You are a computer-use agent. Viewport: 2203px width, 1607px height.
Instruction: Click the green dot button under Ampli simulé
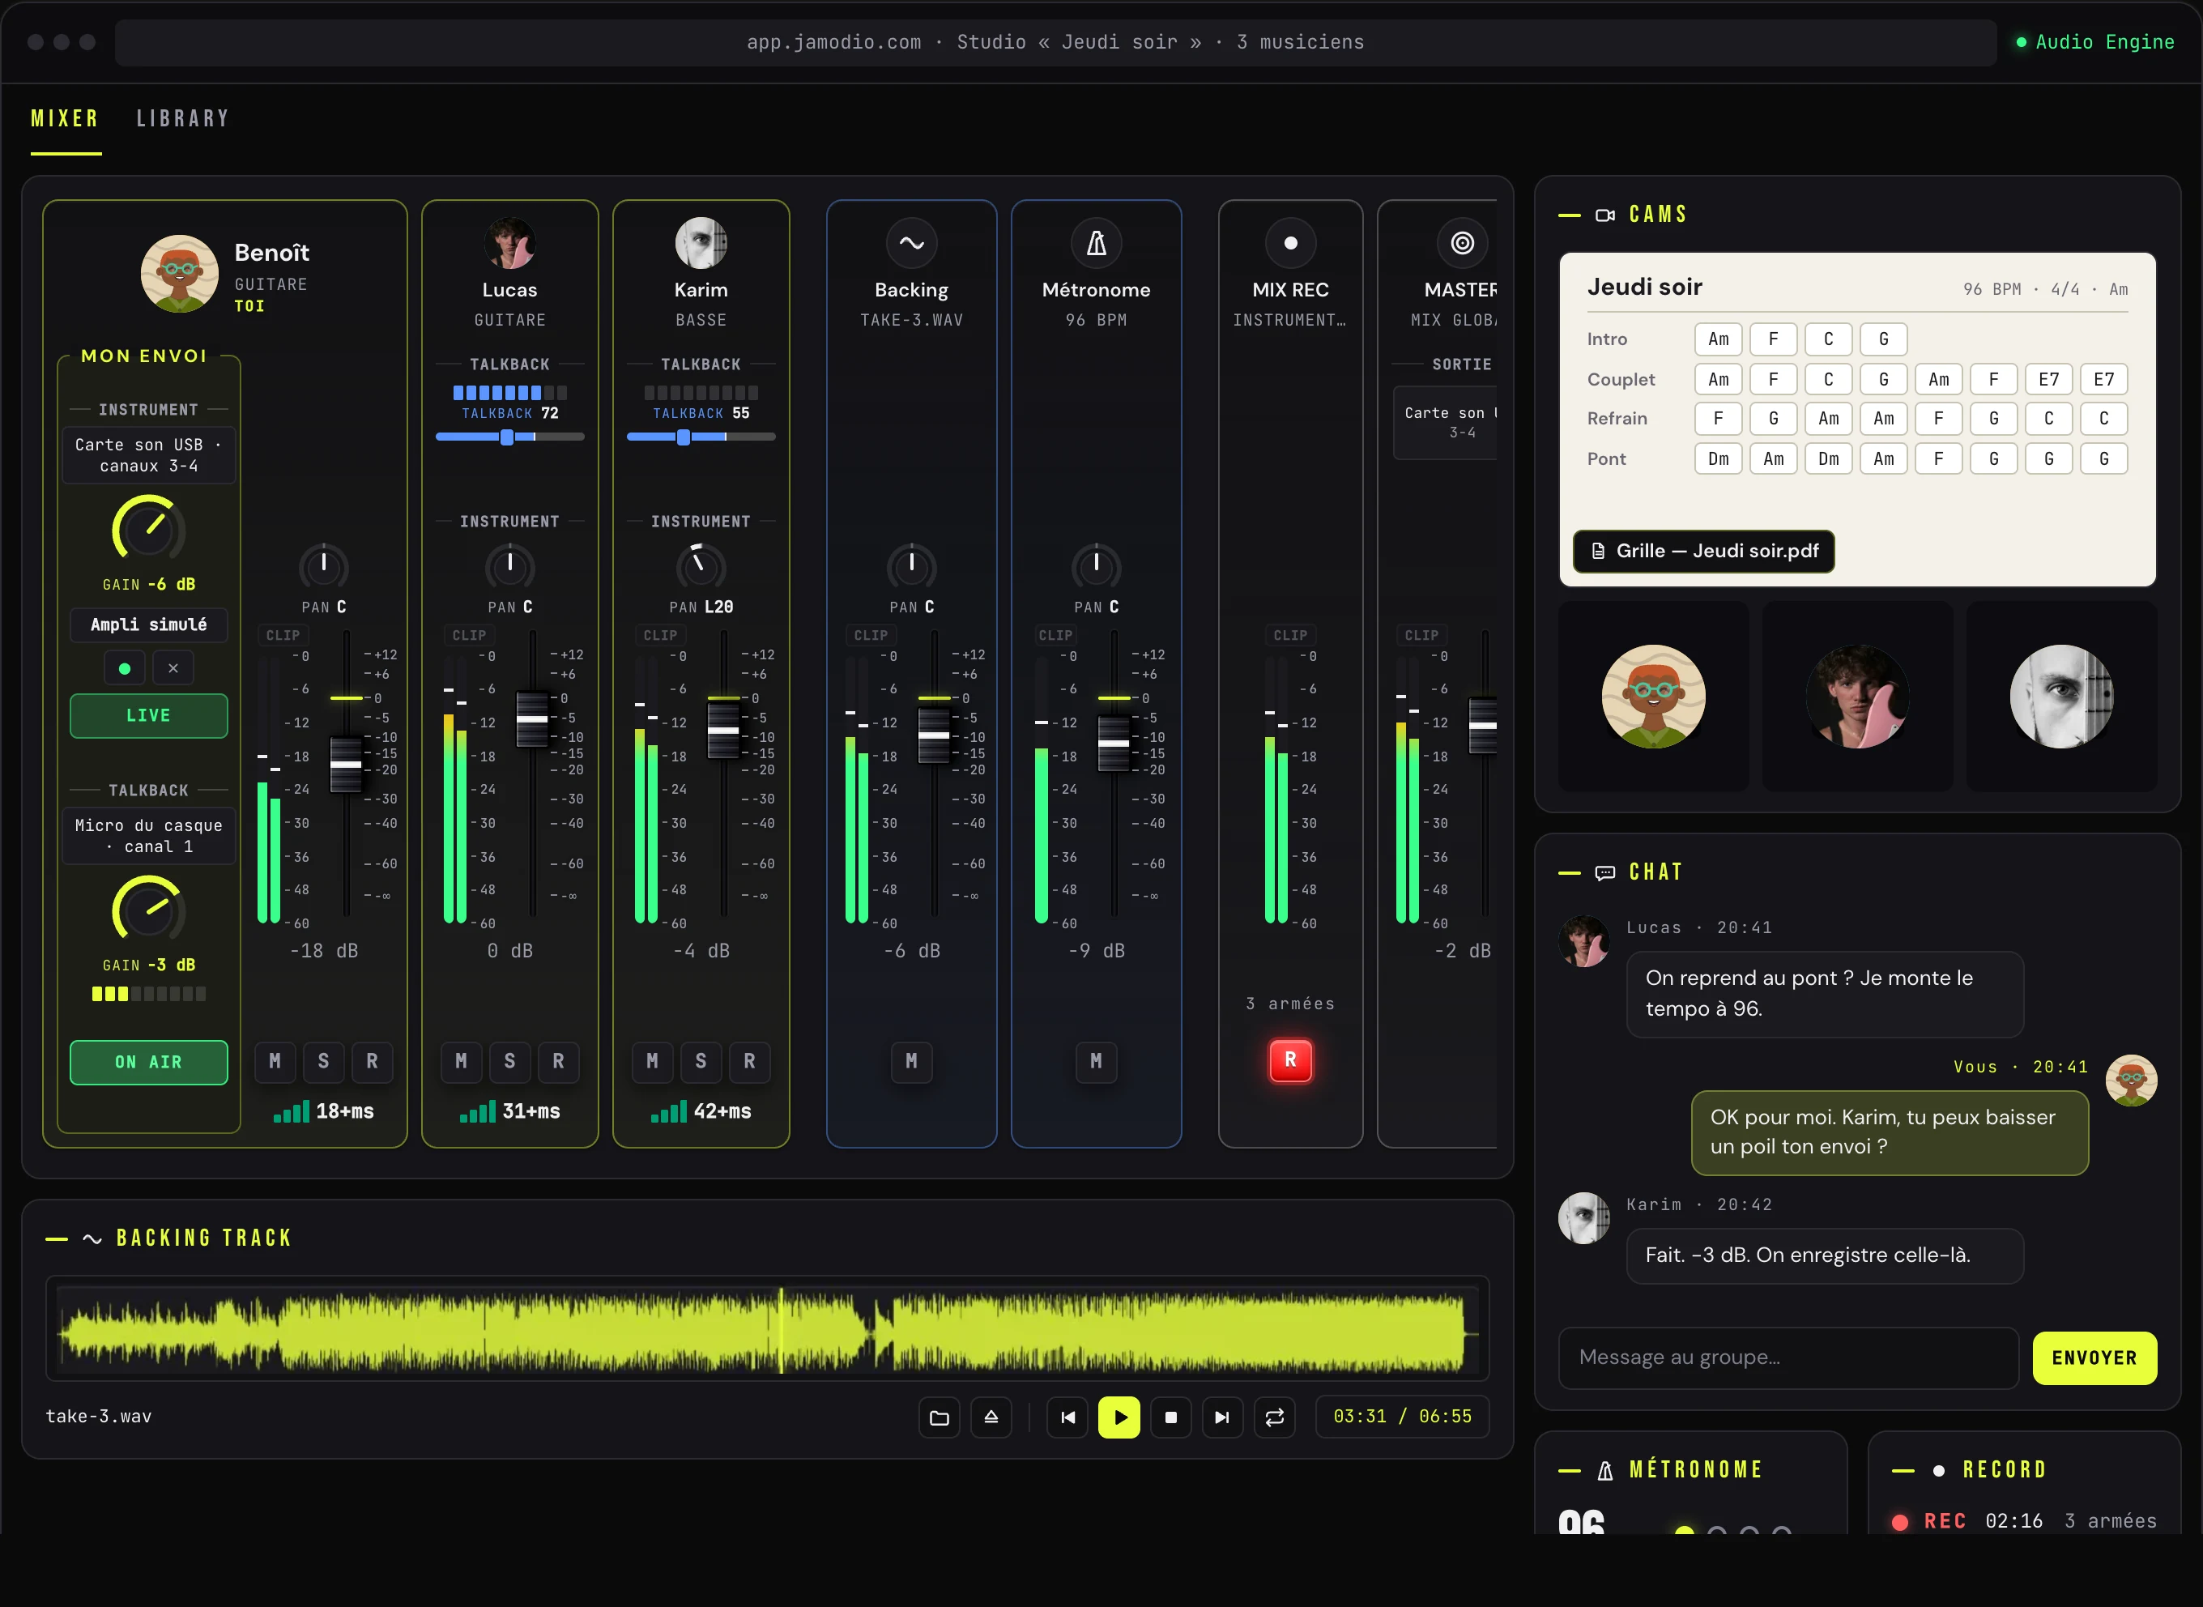(x=125, y=668)
